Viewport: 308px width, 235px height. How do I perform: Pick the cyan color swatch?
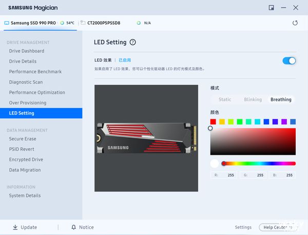(257, 122)
